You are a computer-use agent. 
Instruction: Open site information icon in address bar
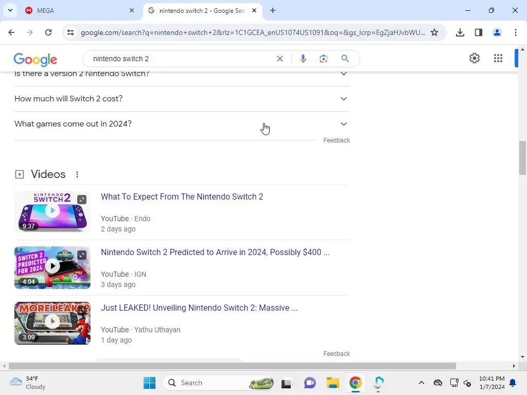click(x=71, y=32)
